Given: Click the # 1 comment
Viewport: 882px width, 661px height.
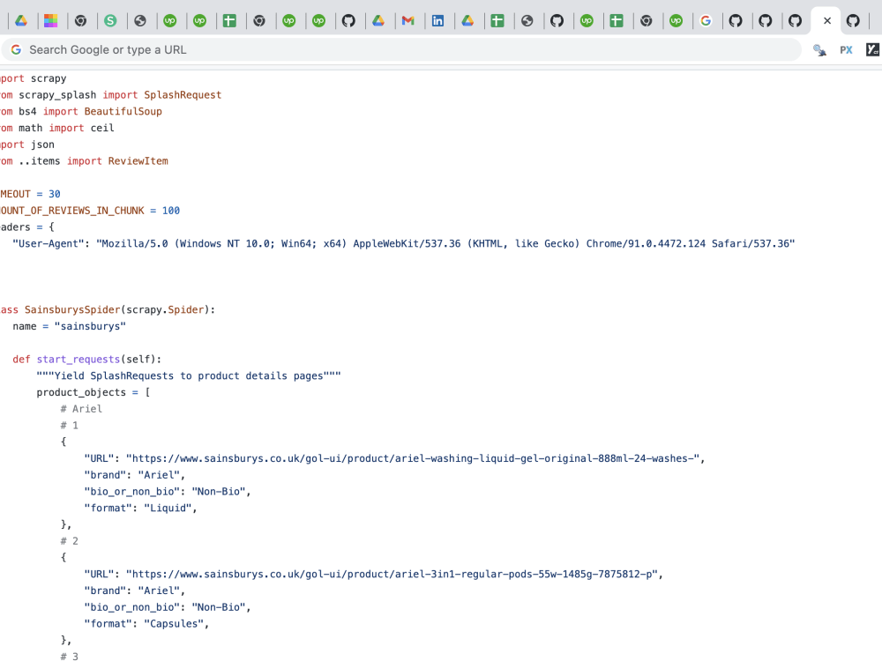Looking at the screenshot, I should tap(70, 426).
